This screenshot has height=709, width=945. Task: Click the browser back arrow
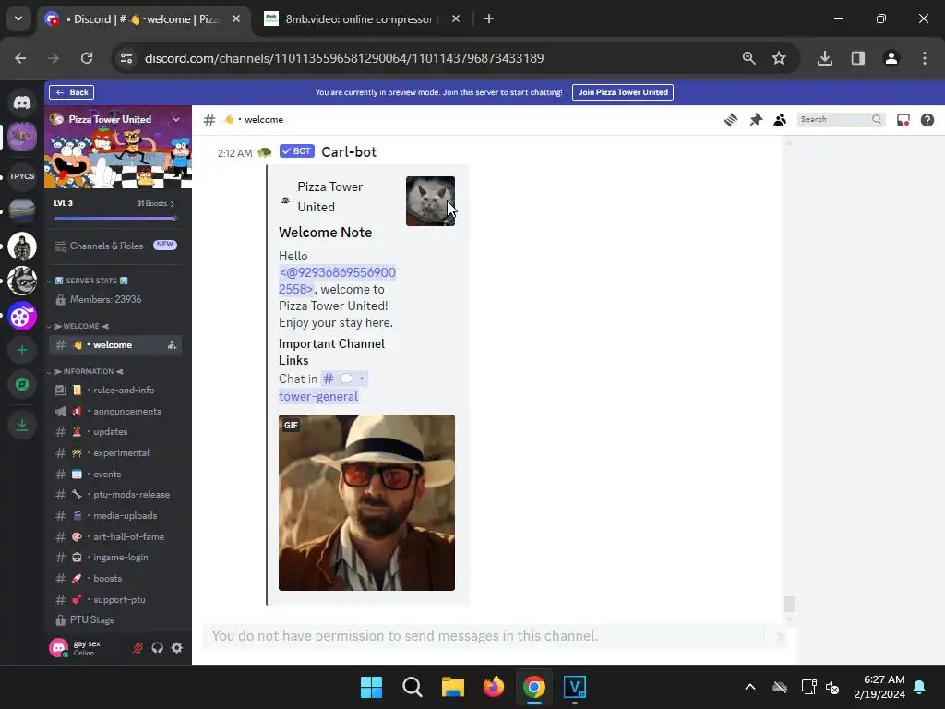tap(20, 58)
